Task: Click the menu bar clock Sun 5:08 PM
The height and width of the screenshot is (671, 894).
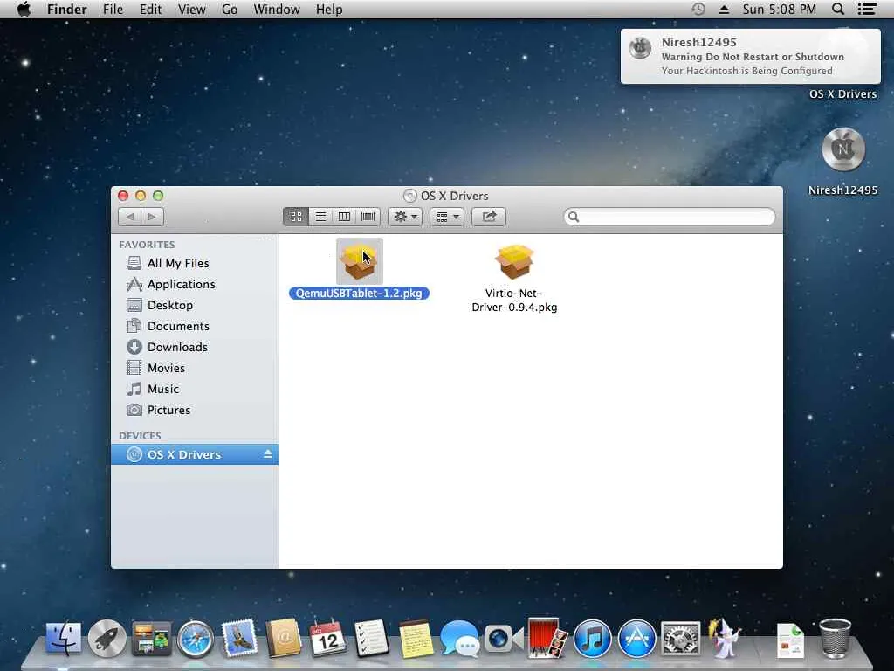Action: pyautogui.click(x=779, y=9)
